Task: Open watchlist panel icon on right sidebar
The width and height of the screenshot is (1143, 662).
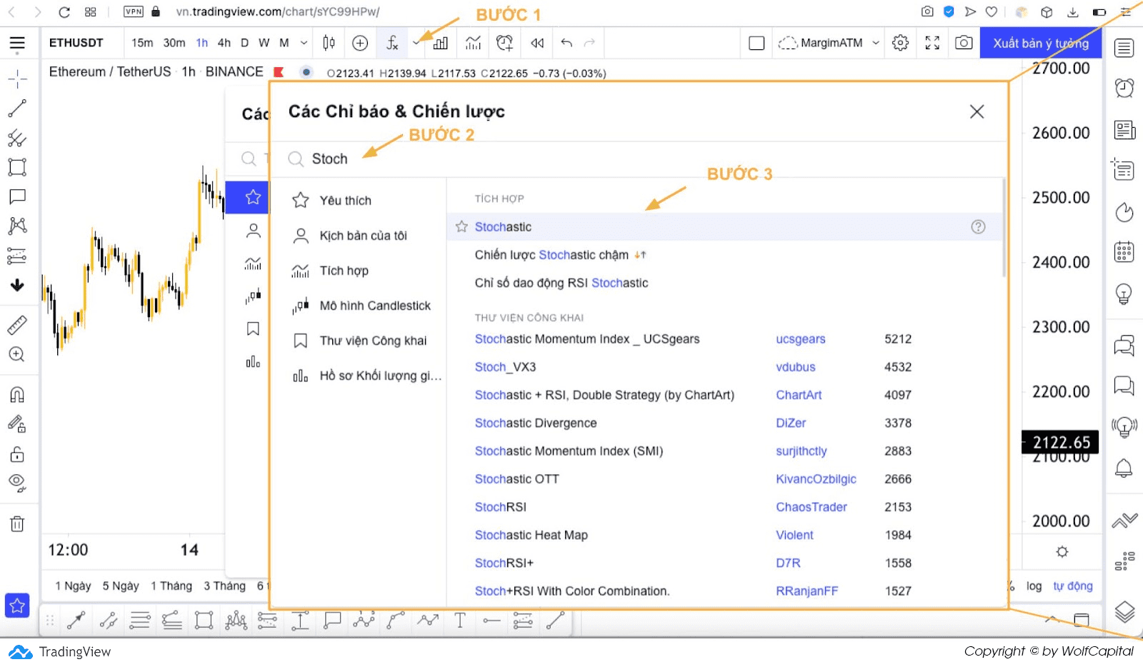Action: [1124, 48]
